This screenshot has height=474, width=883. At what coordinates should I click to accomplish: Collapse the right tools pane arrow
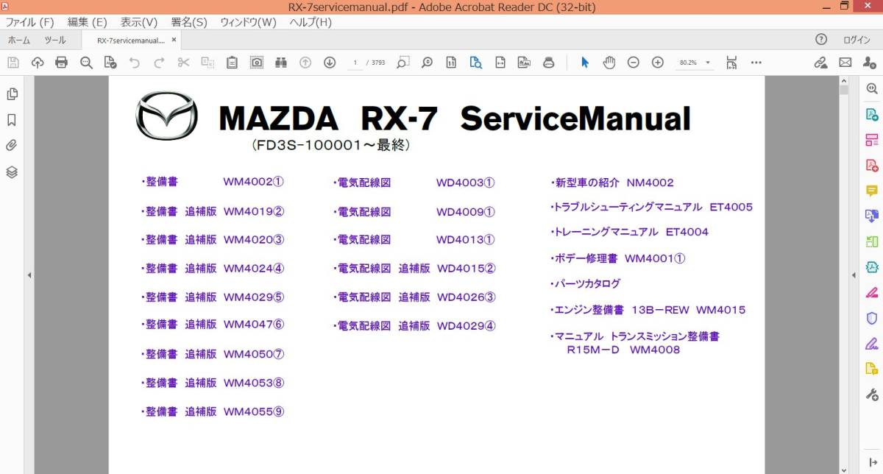click(x=855, y=275)
